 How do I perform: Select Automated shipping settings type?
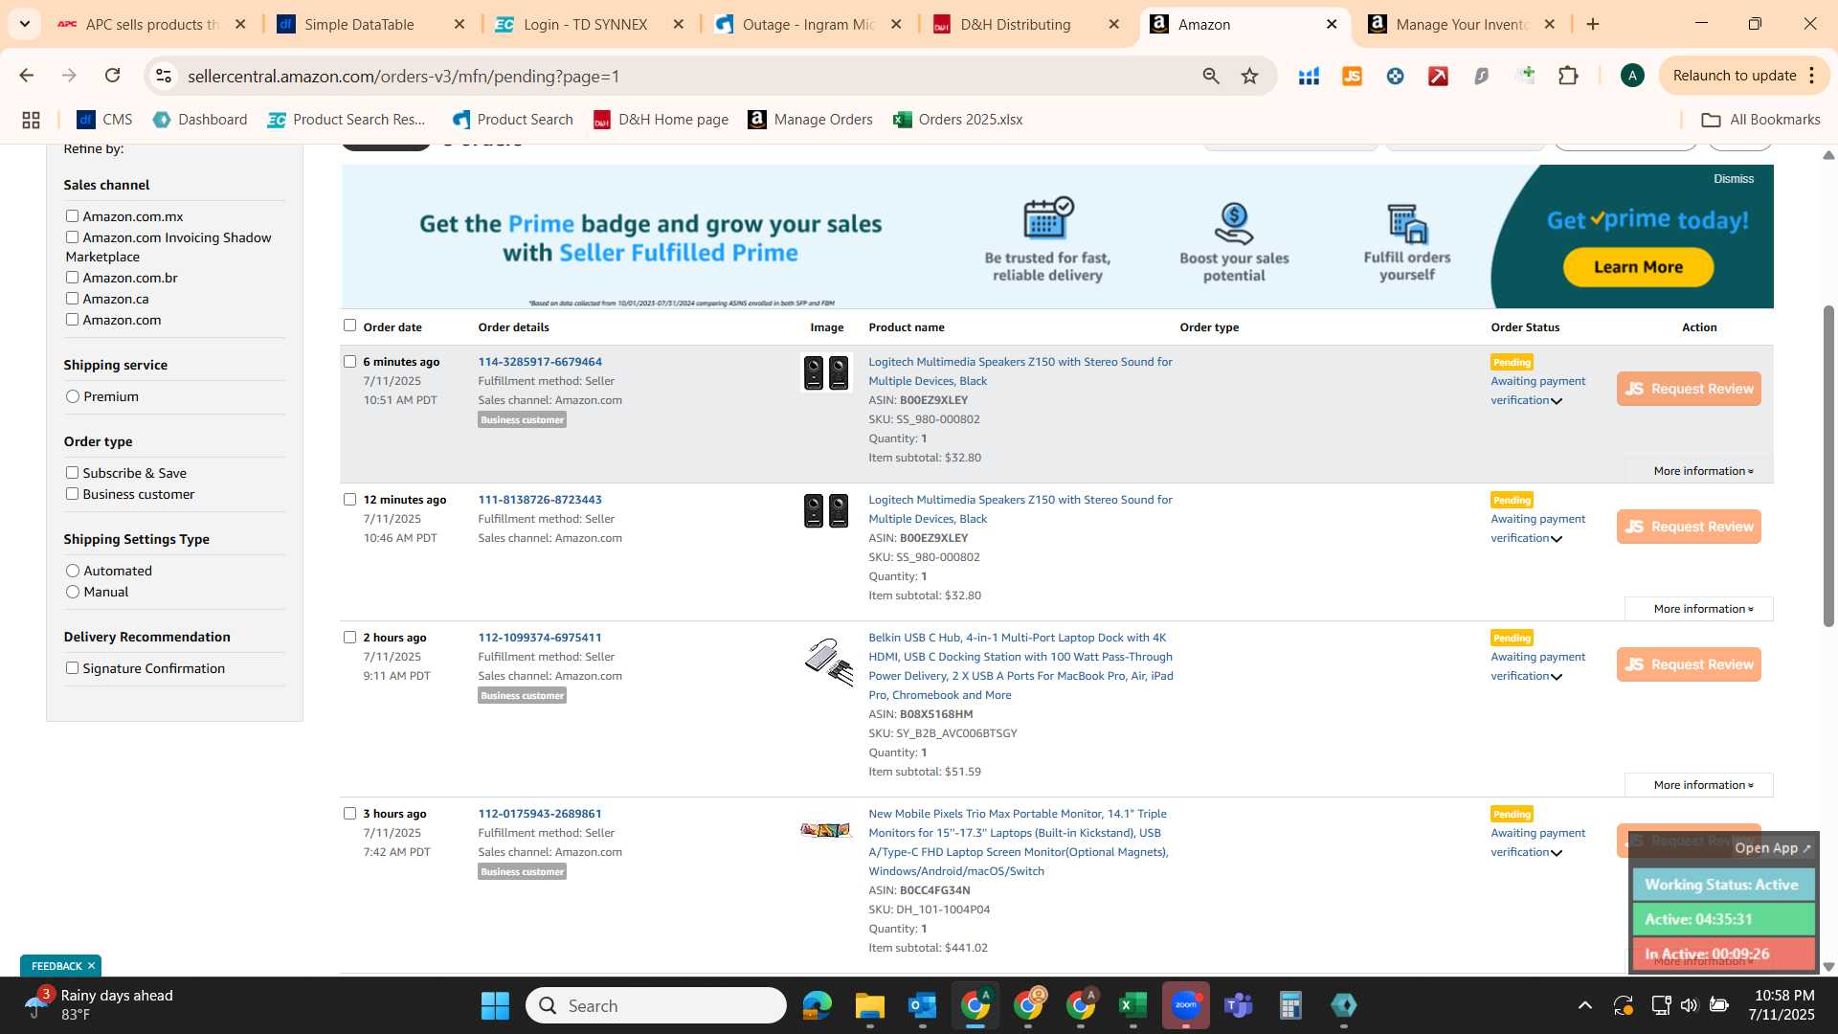pos(73,571)
